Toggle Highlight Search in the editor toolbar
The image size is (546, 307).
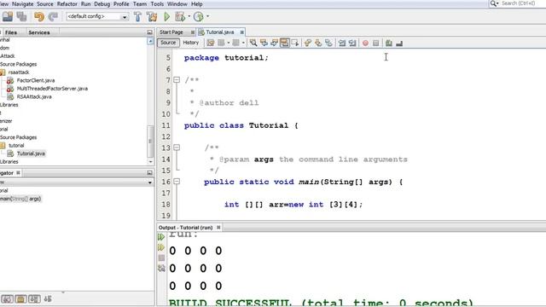(x=284, y=43)
